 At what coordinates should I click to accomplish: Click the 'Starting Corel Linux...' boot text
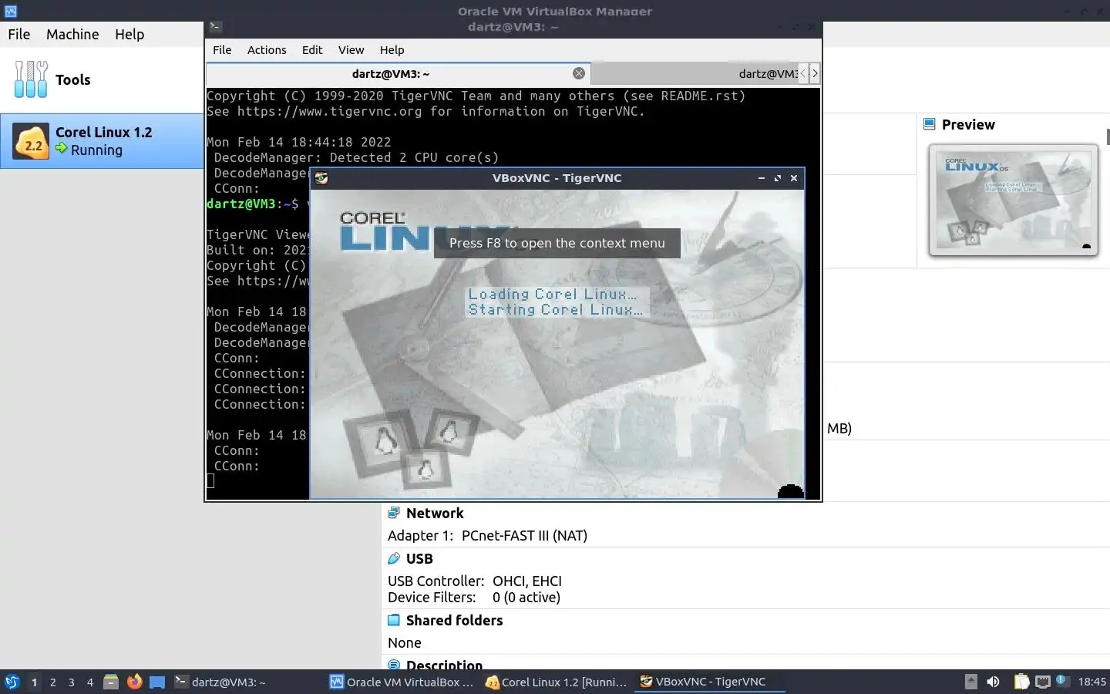[556, 309]
